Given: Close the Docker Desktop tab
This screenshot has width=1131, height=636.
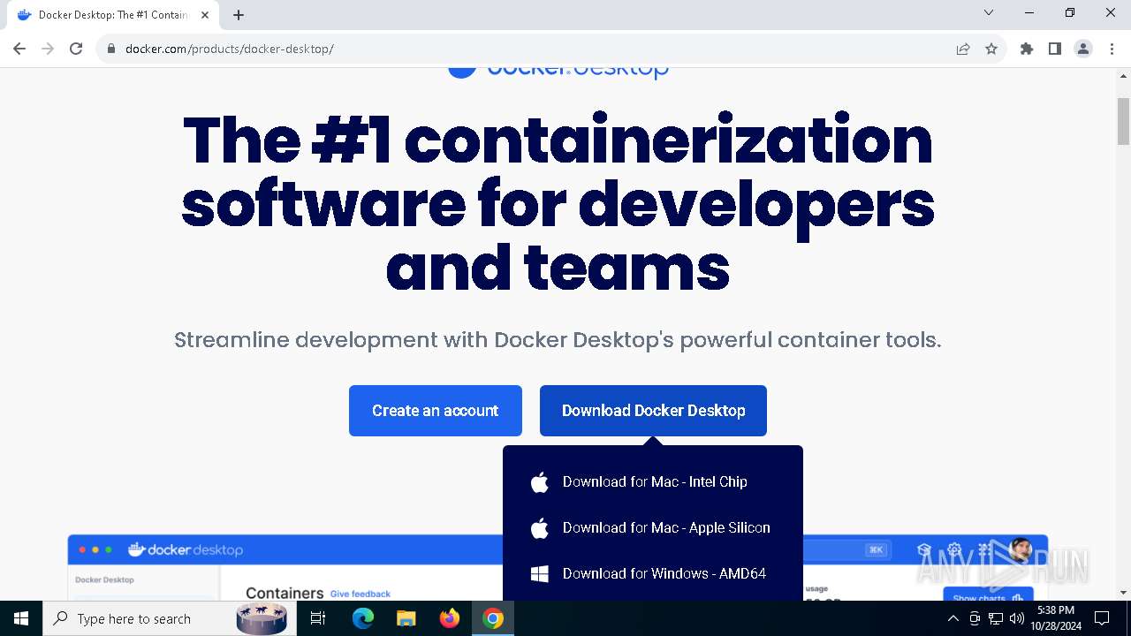Looking at the screenshot, I should click(205, 14).
